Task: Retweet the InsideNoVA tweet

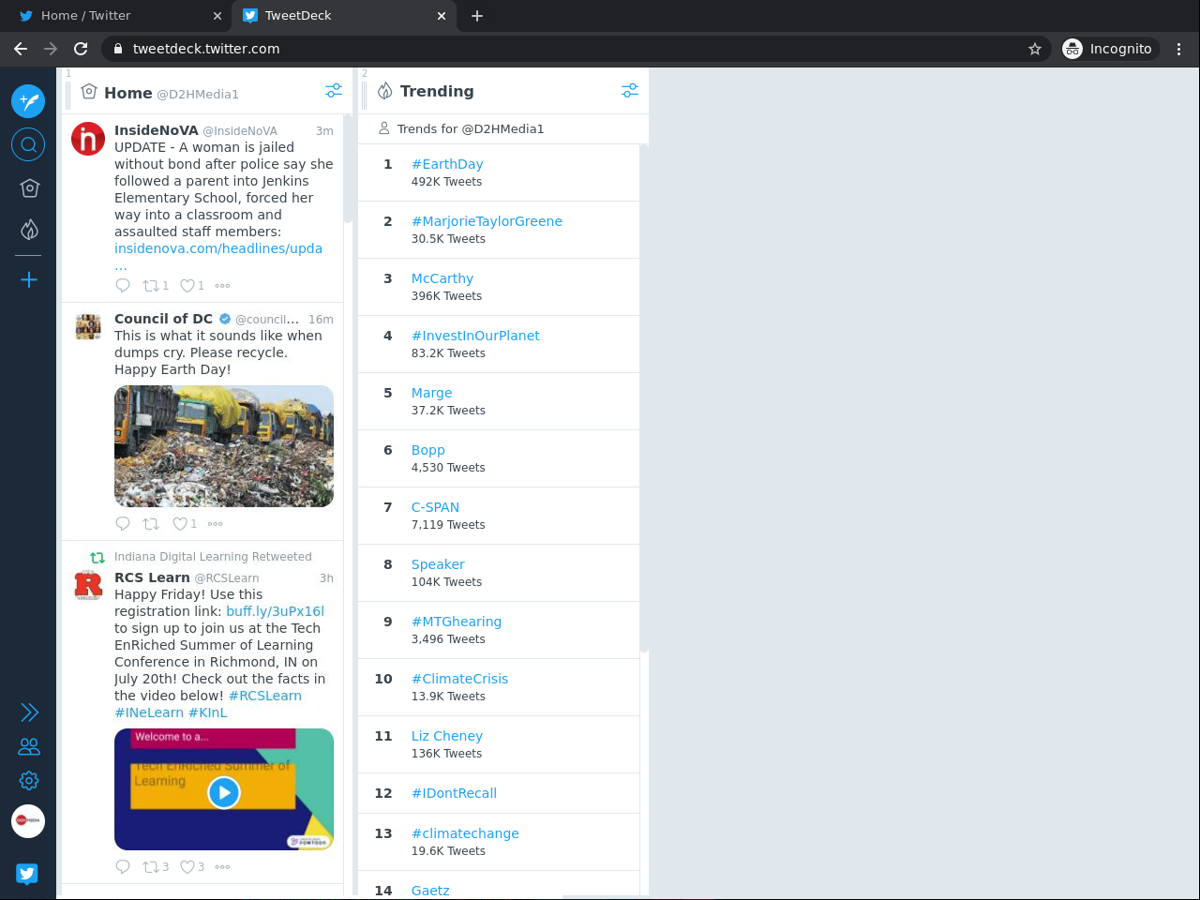Action: click(150, 286)
